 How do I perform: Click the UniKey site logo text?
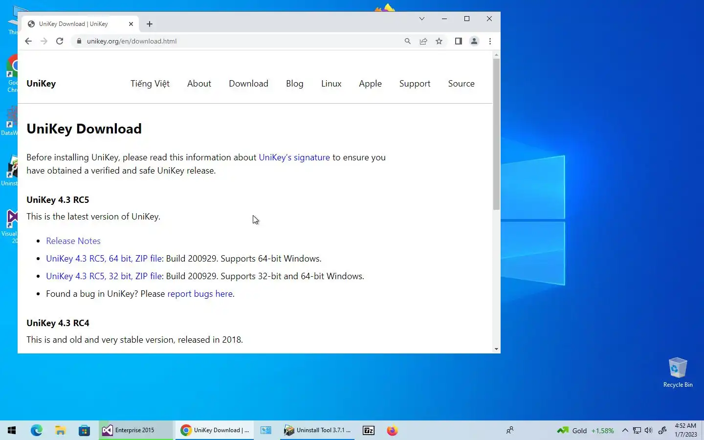[x=41, y=84]
